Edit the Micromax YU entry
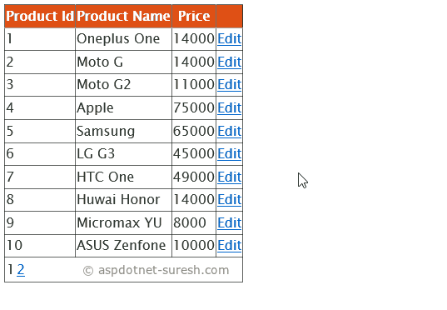This screenshot has width=447, height=310. pyautogui.click(x=229, y=223)
